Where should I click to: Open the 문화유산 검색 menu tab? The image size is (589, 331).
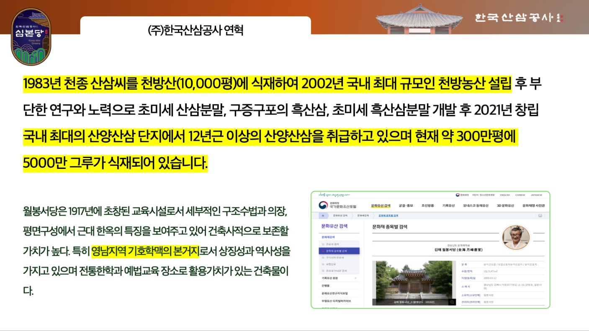click(x=381, y=206)
